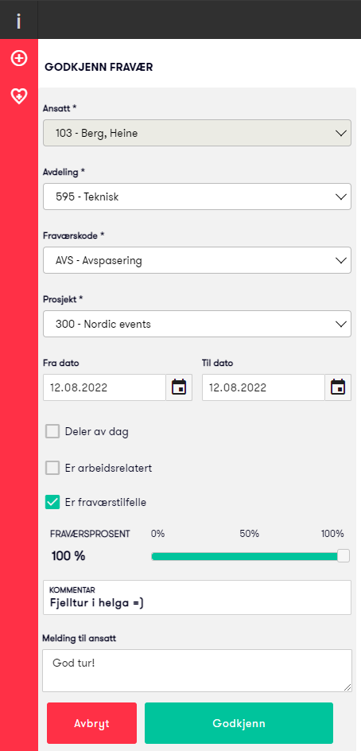
Task: Click the red Avbryt button
Action: 92,722
